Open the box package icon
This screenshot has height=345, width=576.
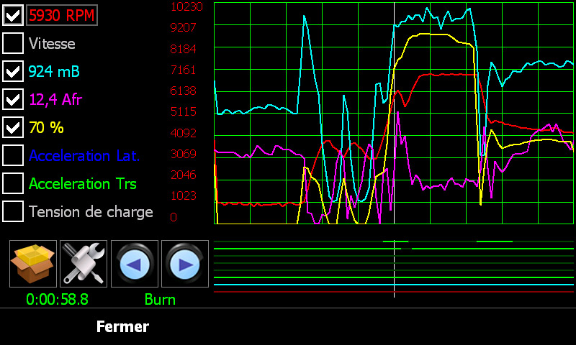pyautogui.click(x=33, y=264)
